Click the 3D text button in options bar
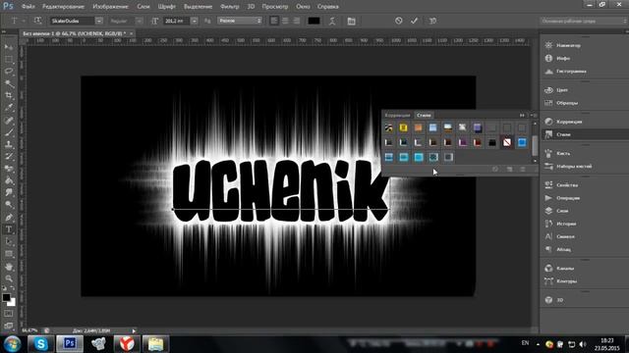 (432, 21)
